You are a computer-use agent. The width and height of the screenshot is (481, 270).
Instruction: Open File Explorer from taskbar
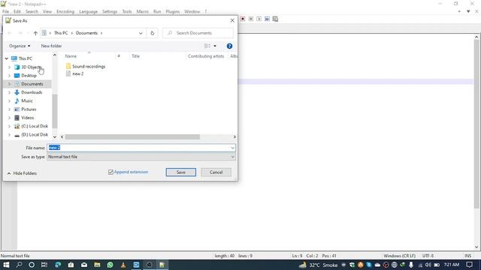tap(97, 265)
